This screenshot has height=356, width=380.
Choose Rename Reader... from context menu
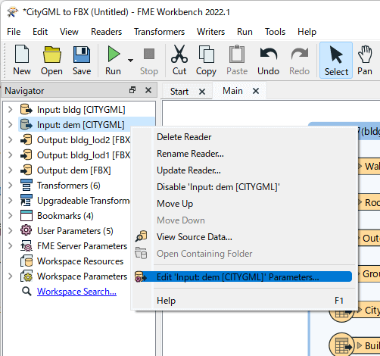coord(190,154)
